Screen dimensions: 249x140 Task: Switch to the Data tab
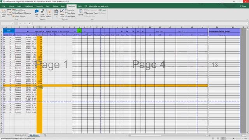click(48, 6)
